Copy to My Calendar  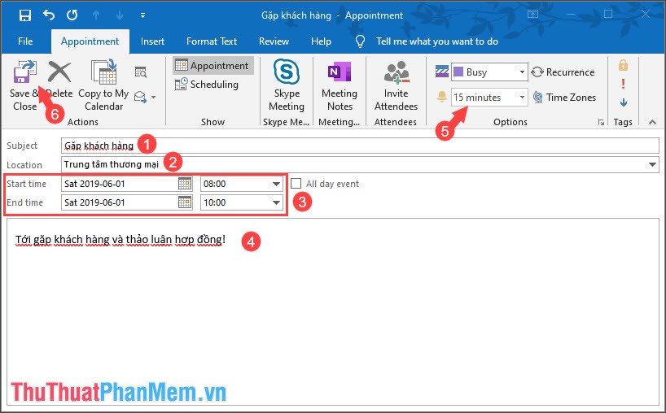point(103,85)
